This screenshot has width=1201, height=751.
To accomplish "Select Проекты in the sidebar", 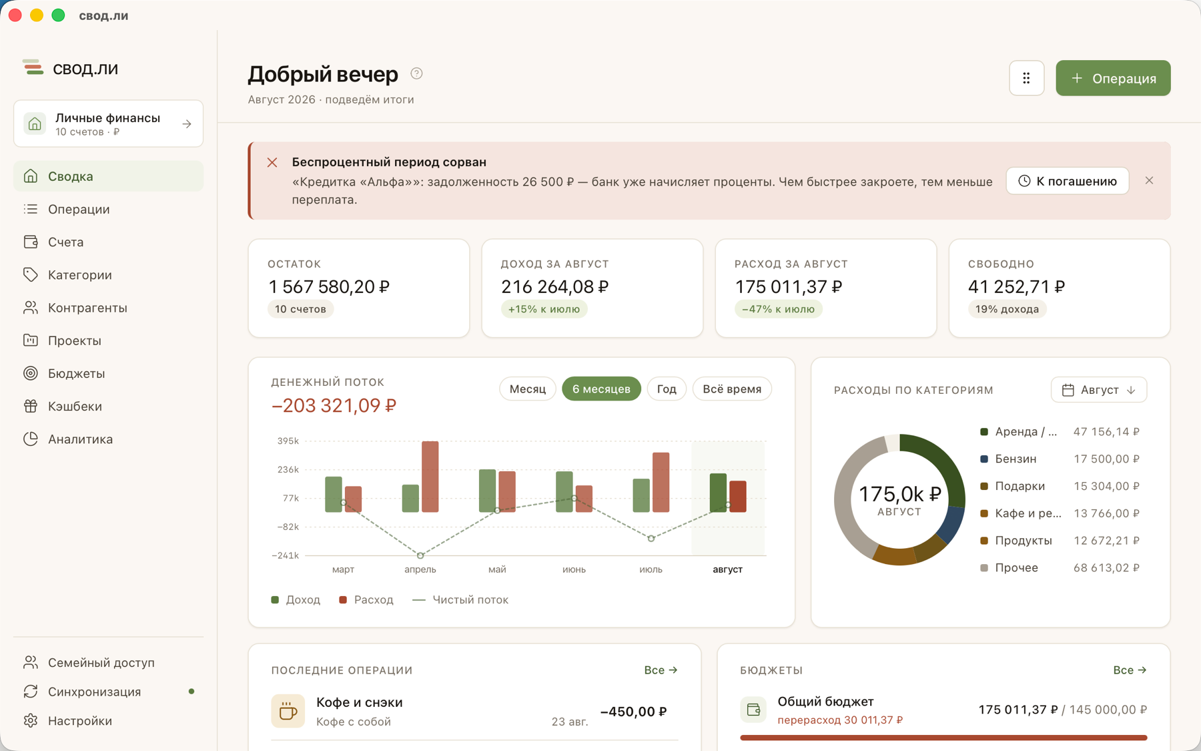I will (108, 340).
